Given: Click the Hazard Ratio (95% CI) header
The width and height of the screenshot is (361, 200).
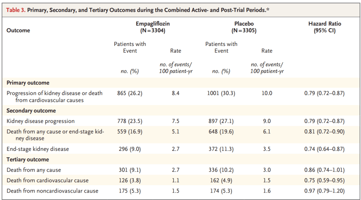Looking at the screenshot, I should click(x=324, y=27).
